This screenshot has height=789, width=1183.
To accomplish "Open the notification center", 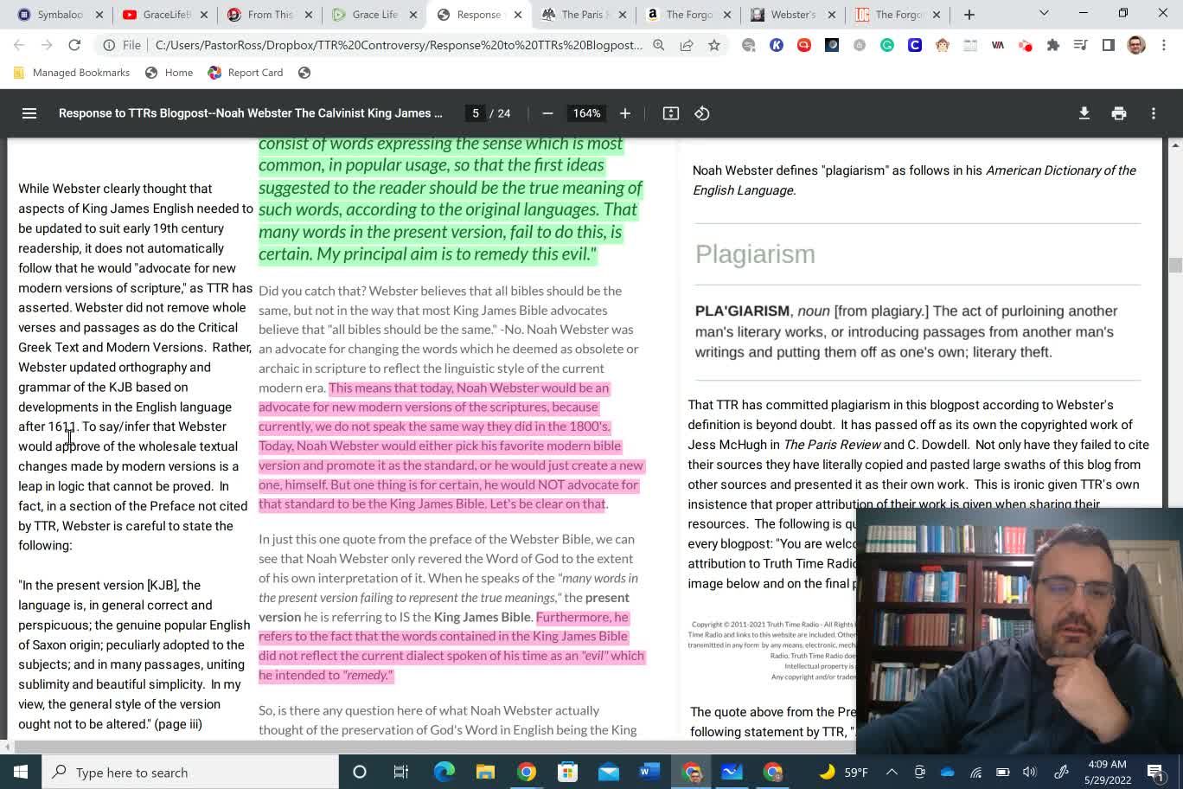I will [1155, 772].
